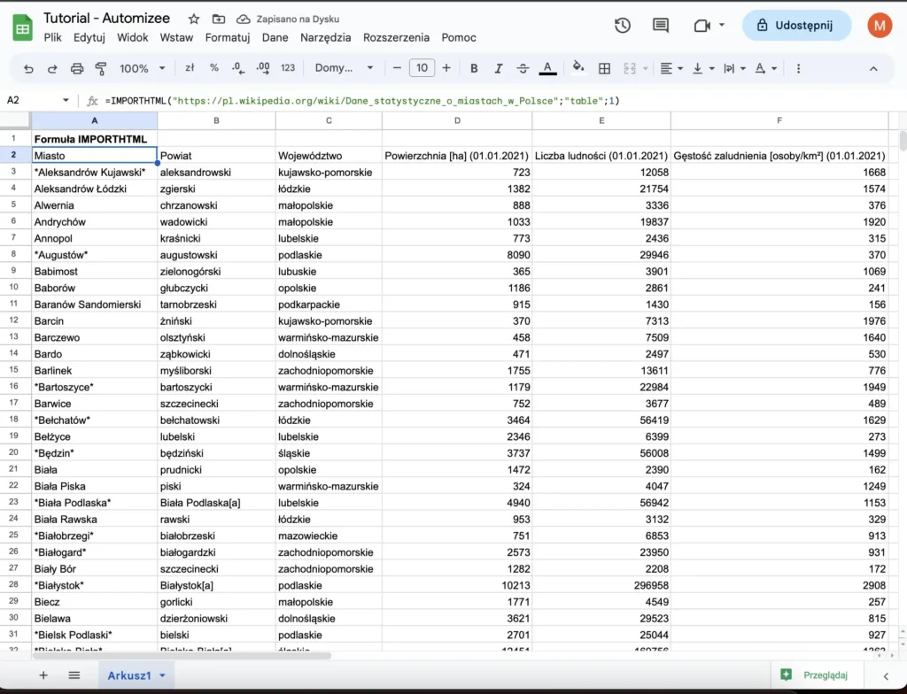The height and width of the screenshot is (694, 907).
Task: Select the Arkusz1 sheet tab
Action: 129,675
